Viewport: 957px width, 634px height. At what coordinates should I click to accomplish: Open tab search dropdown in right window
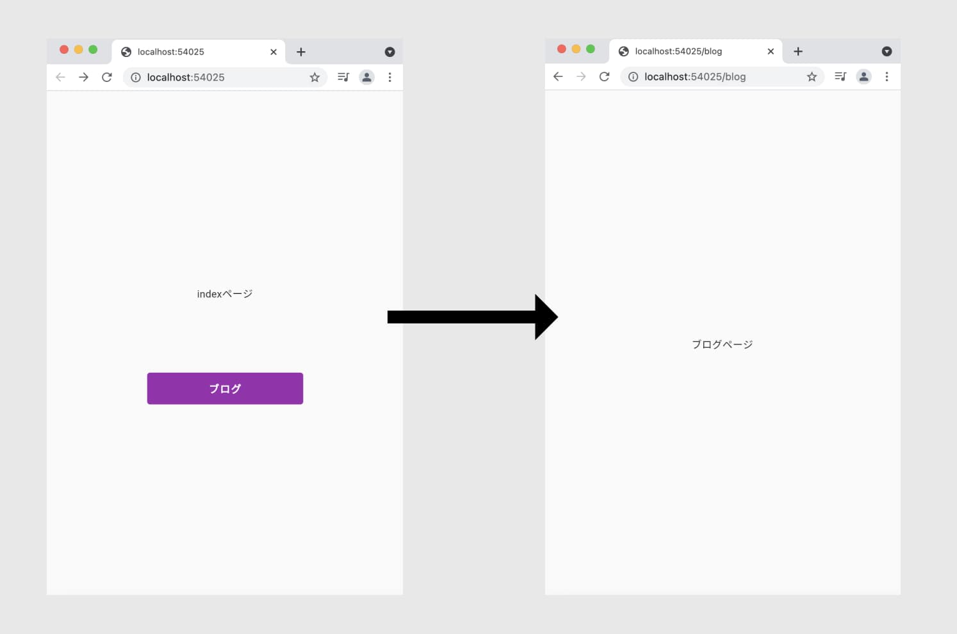pos(887,51)
